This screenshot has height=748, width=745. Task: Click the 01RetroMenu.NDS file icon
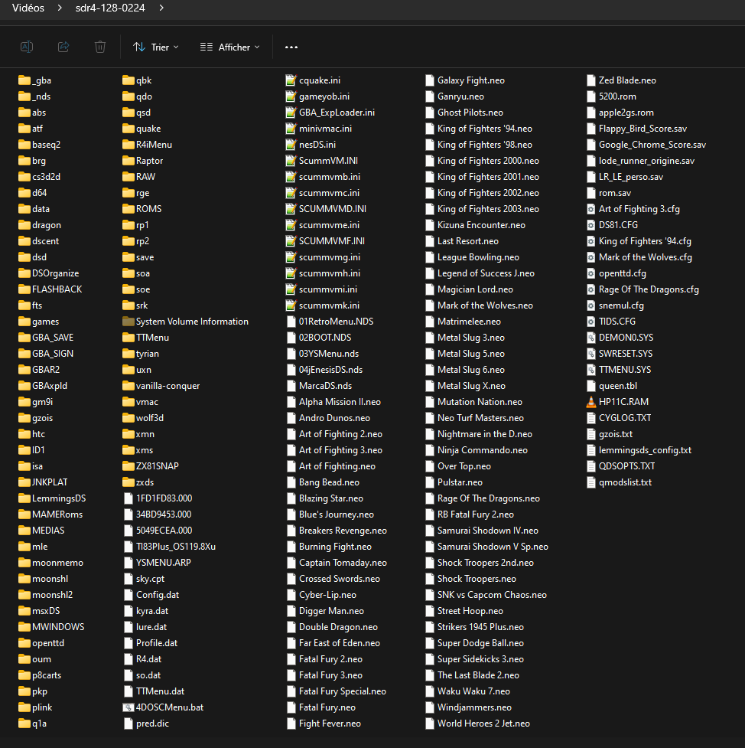click(291, 322)
